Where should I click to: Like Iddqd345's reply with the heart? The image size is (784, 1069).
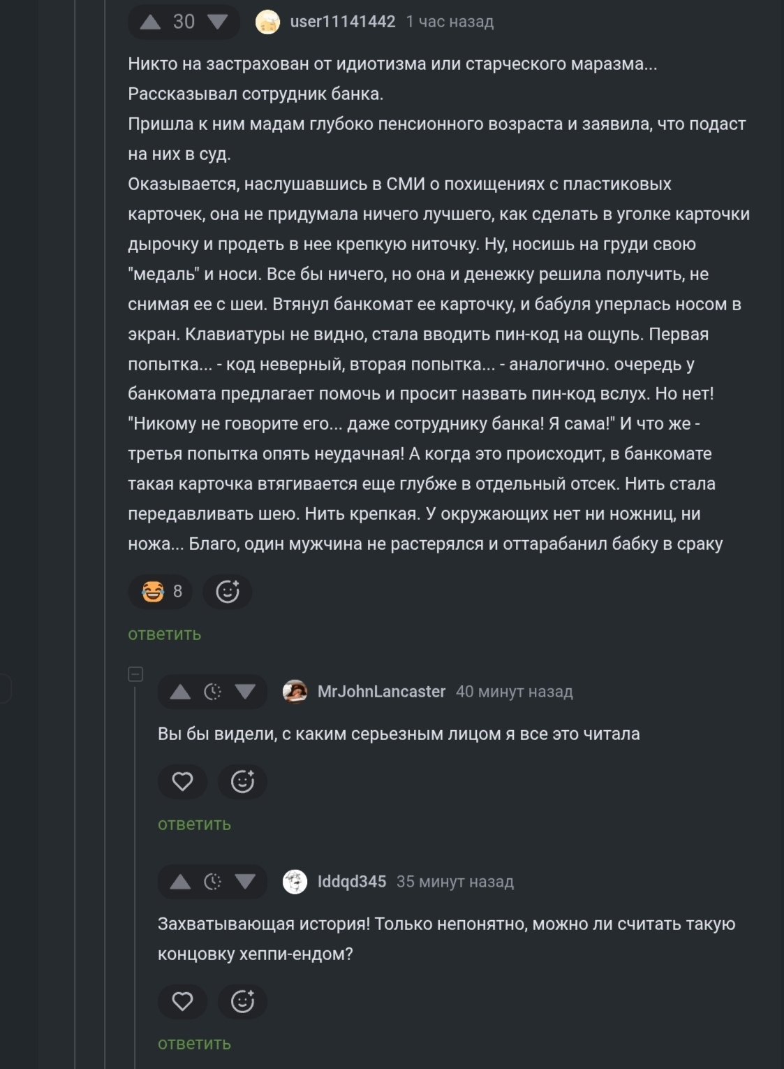182,1001
